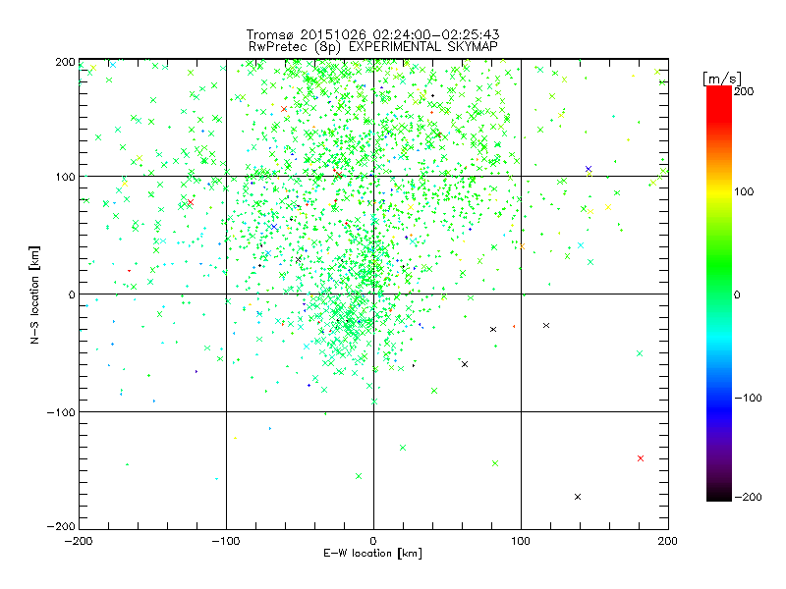This screenshot has width=786, height=589.
Task: Select the "N-S location [km]" axis label
Action: [34, 294]
